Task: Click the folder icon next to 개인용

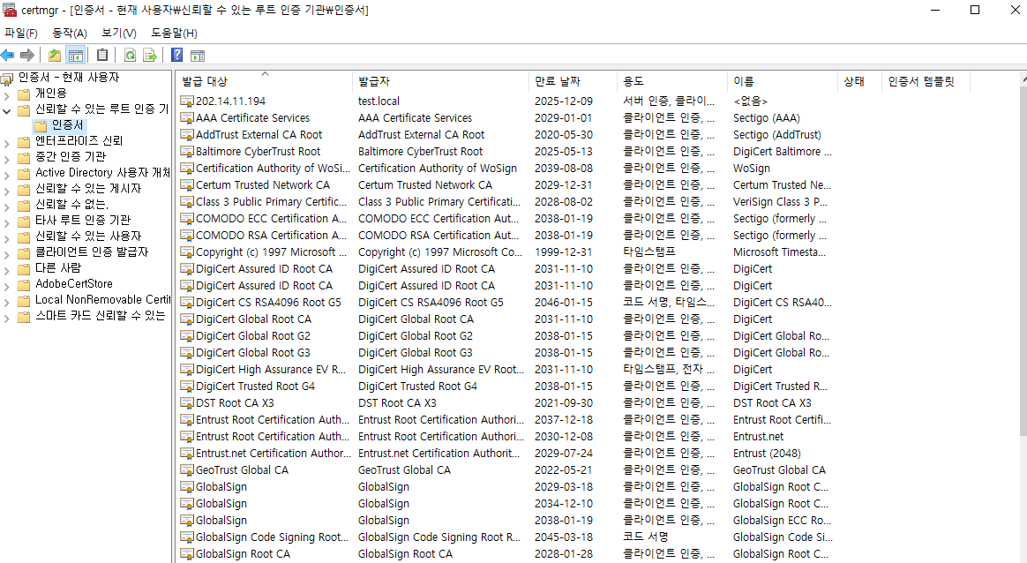Action: 24,94
